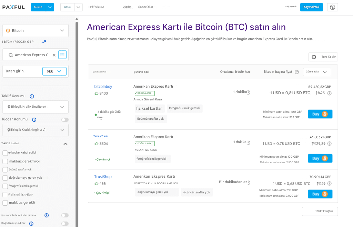This screenshot has height=227, width=353.
Task: Open TamamTrade seller profile
Action: click(x=100, y=136)
